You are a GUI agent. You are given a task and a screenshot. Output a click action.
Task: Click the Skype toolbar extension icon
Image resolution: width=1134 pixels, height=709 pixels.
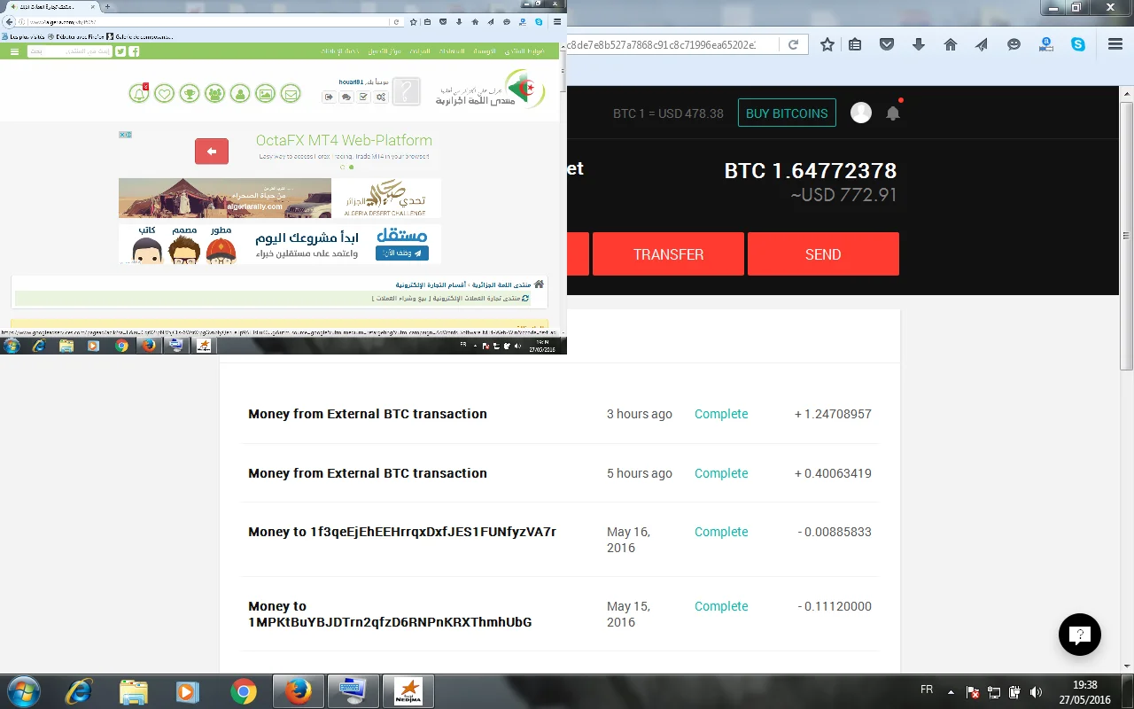(1077, 44)
